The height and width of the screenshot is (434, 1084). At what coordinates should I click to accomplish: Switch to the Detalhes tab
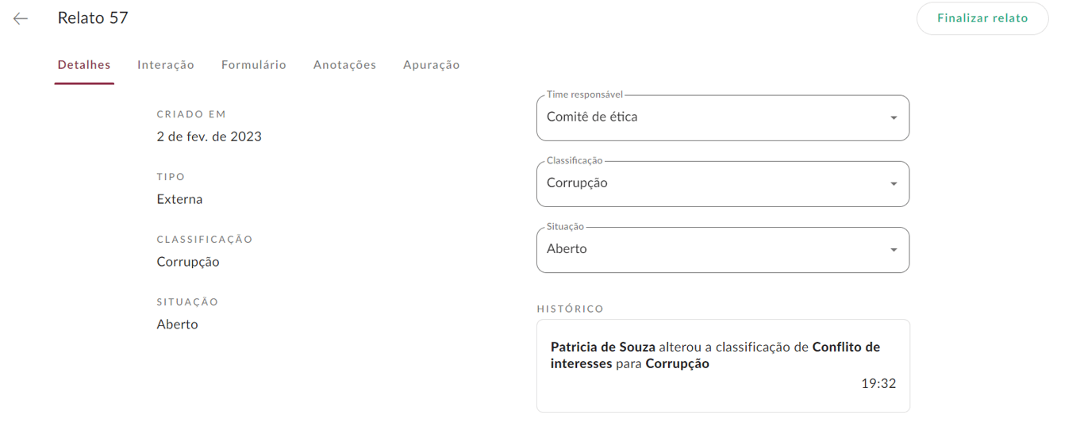pos(84,65)
